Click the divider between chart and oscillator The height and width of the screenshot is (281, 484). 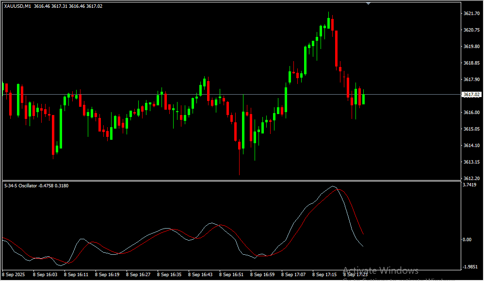[x=230, y=181]
